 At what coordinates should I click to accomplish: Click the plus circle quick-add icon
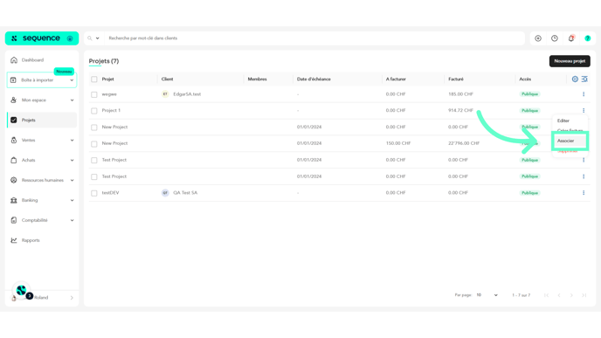click(x=538, y=38)
